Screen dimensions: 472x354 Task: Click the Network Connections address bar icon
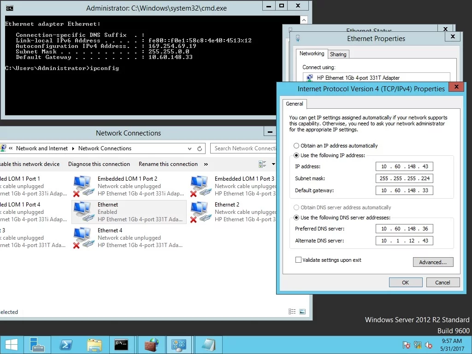(3, 148)
